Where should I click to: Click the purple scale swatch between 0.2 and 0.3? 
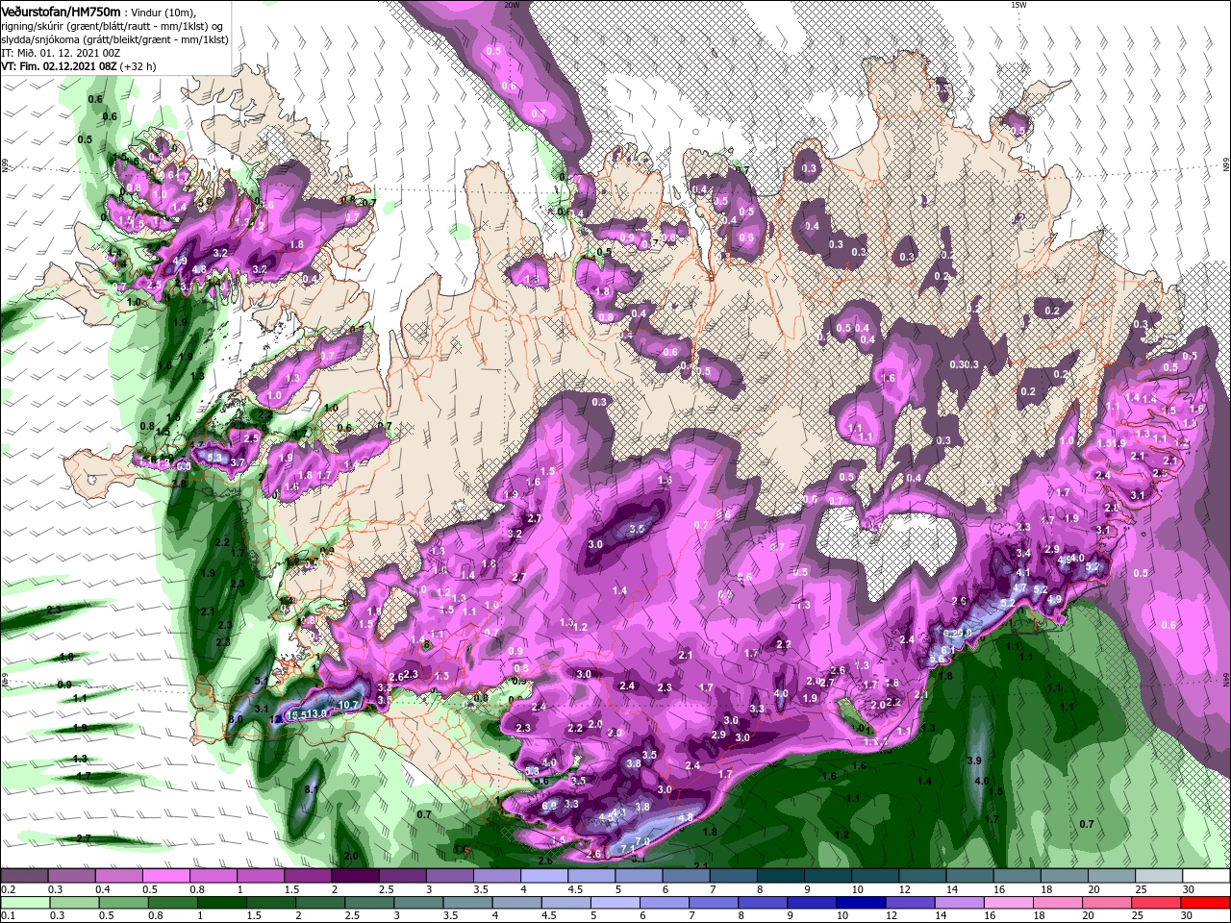[24, 876]
